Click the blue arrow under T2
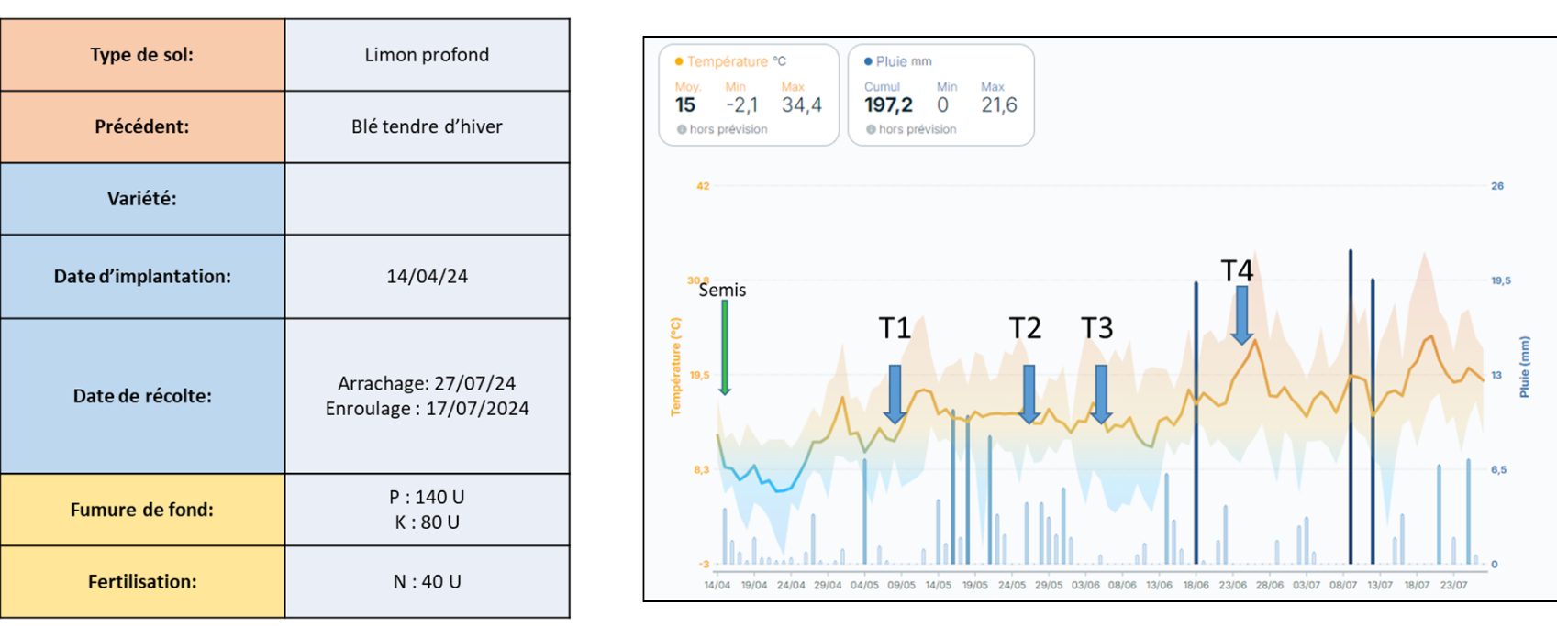Screen dimensions: 1557x626 tap(1029, 394)
